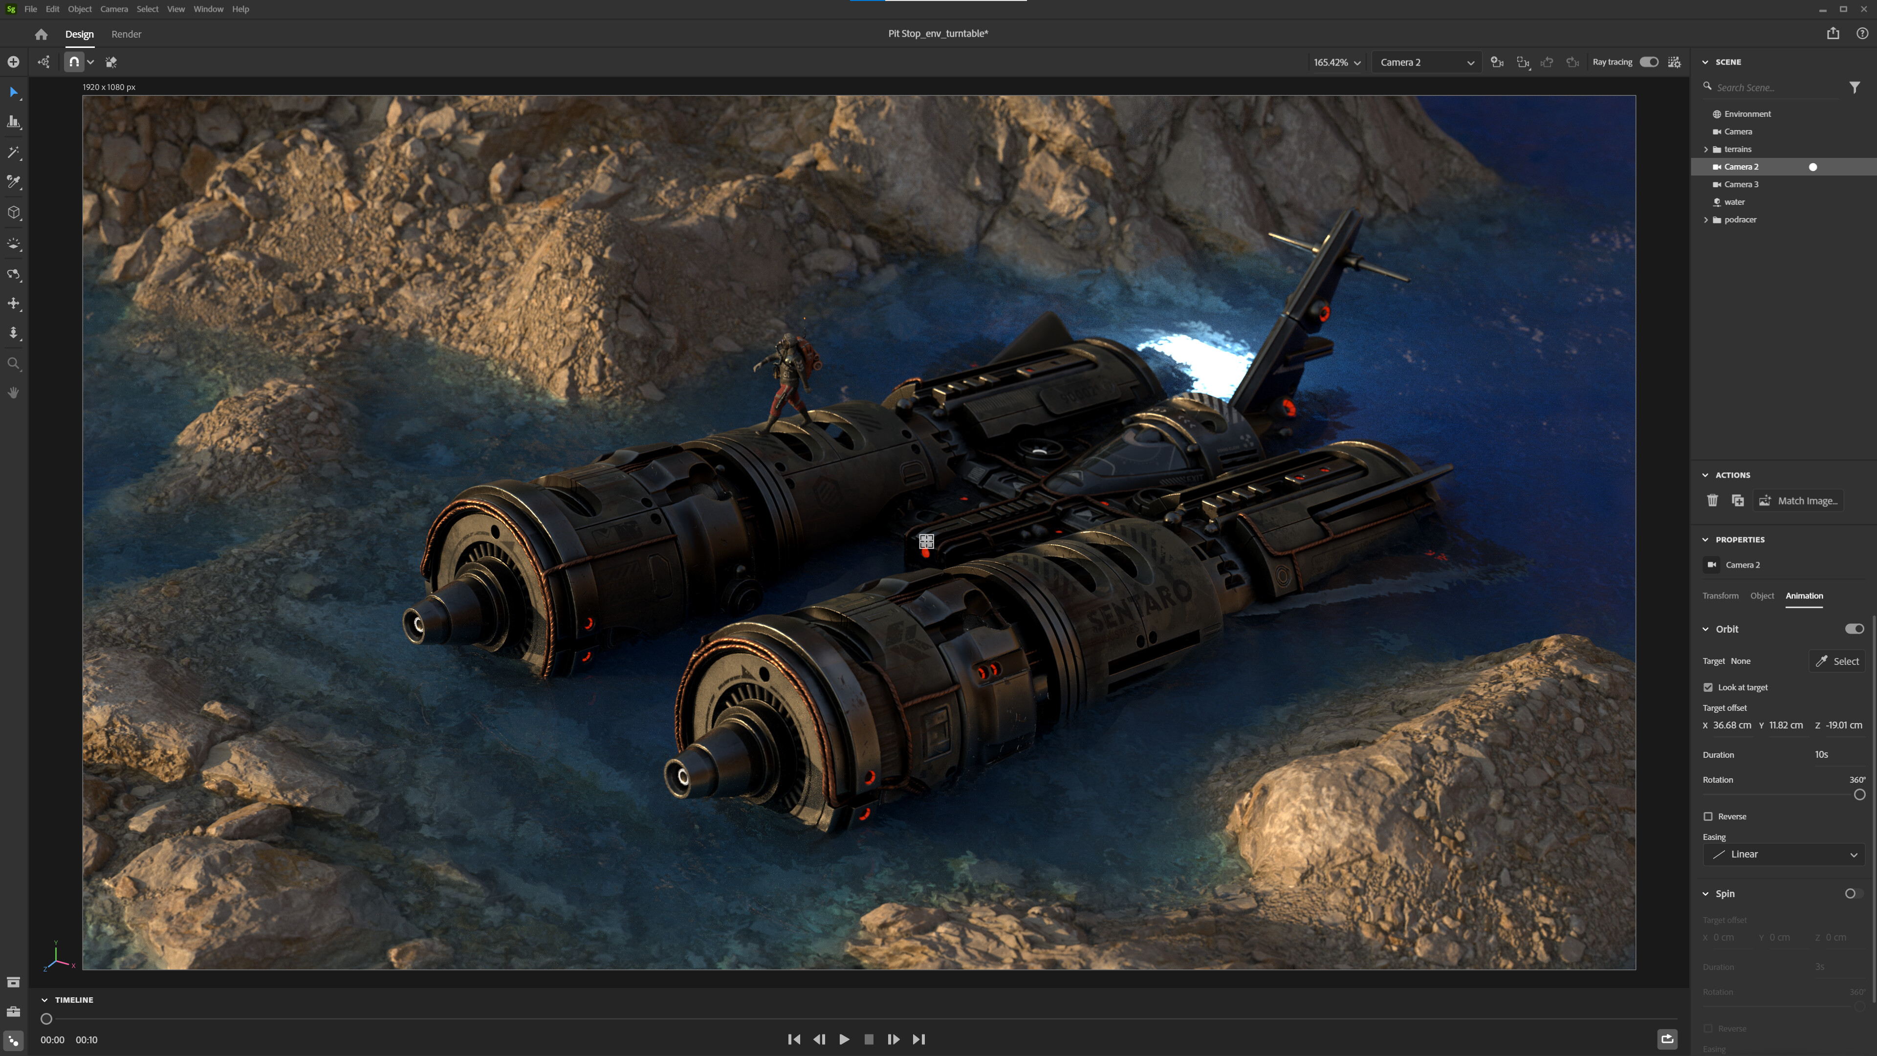
Task: Select the arrow selection tool
Action: point(13,92)
